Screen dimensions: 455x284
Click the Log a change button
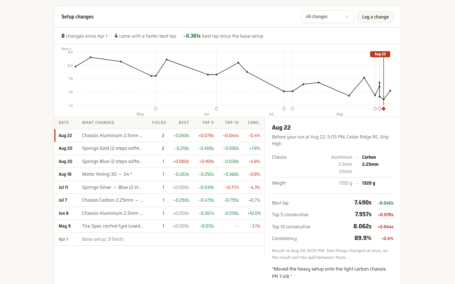tap(375, 17)
